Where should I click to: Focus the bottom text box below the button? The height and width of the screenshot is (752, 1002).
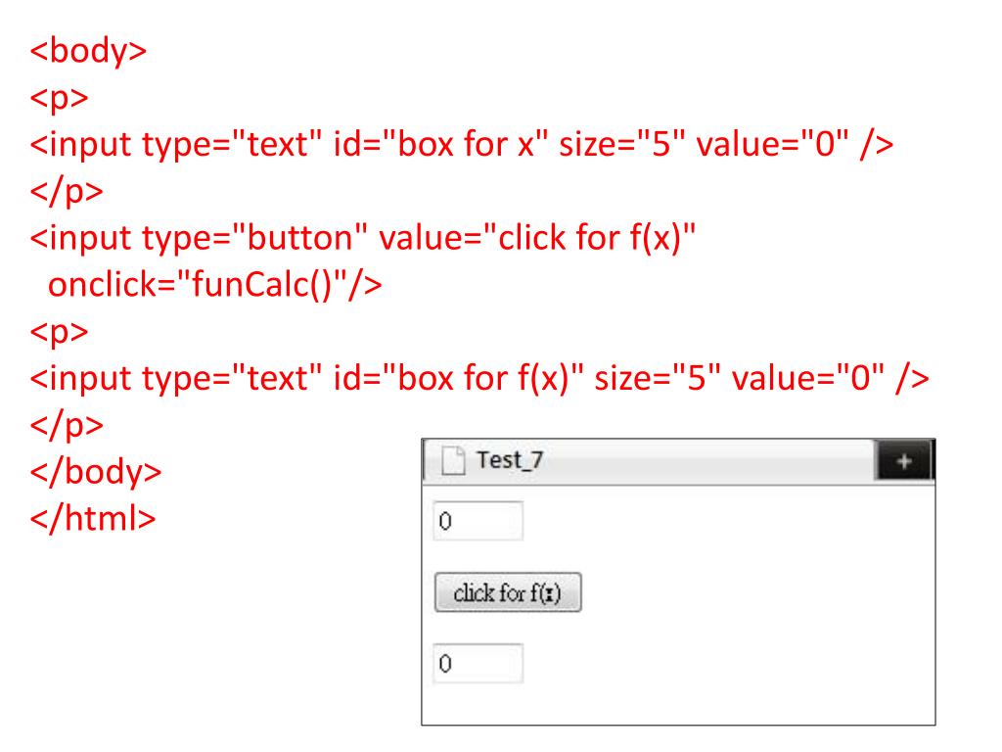[x=478, y=664]
